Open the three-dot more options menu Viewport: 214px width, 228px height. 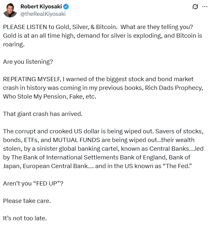point(205,7)
